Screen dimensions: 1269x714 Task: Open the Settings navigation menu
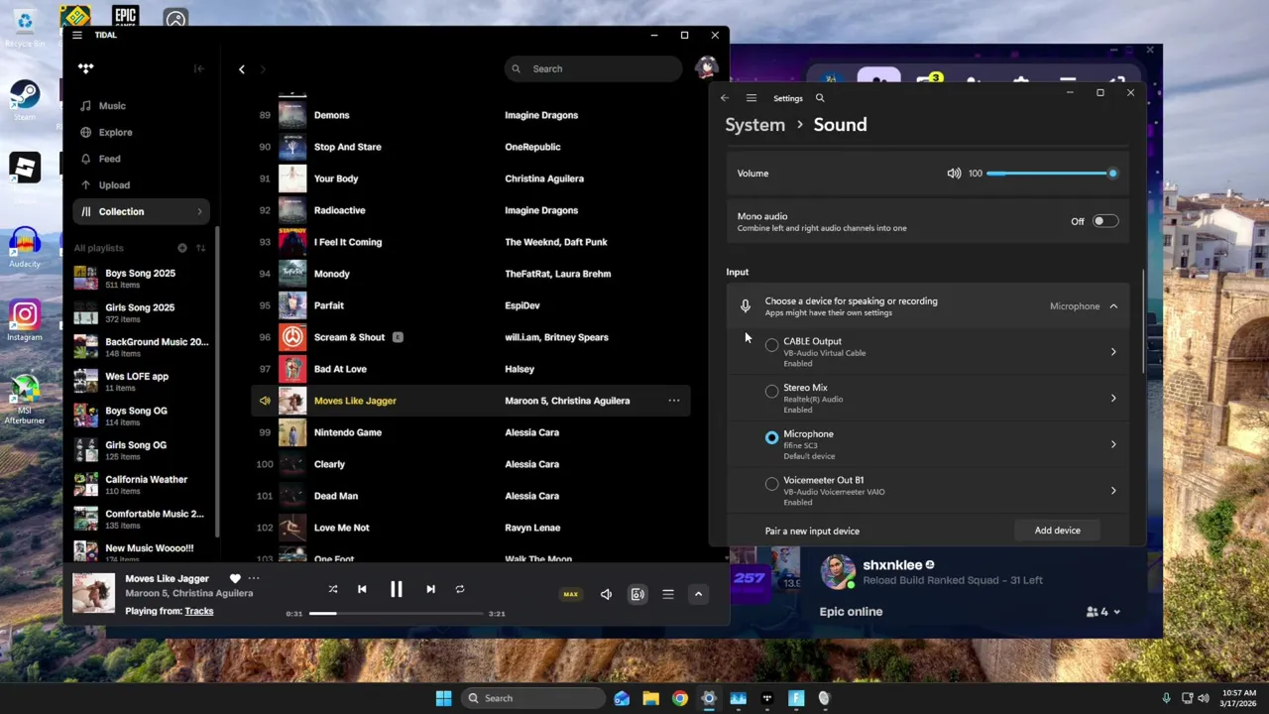point(751,98)
